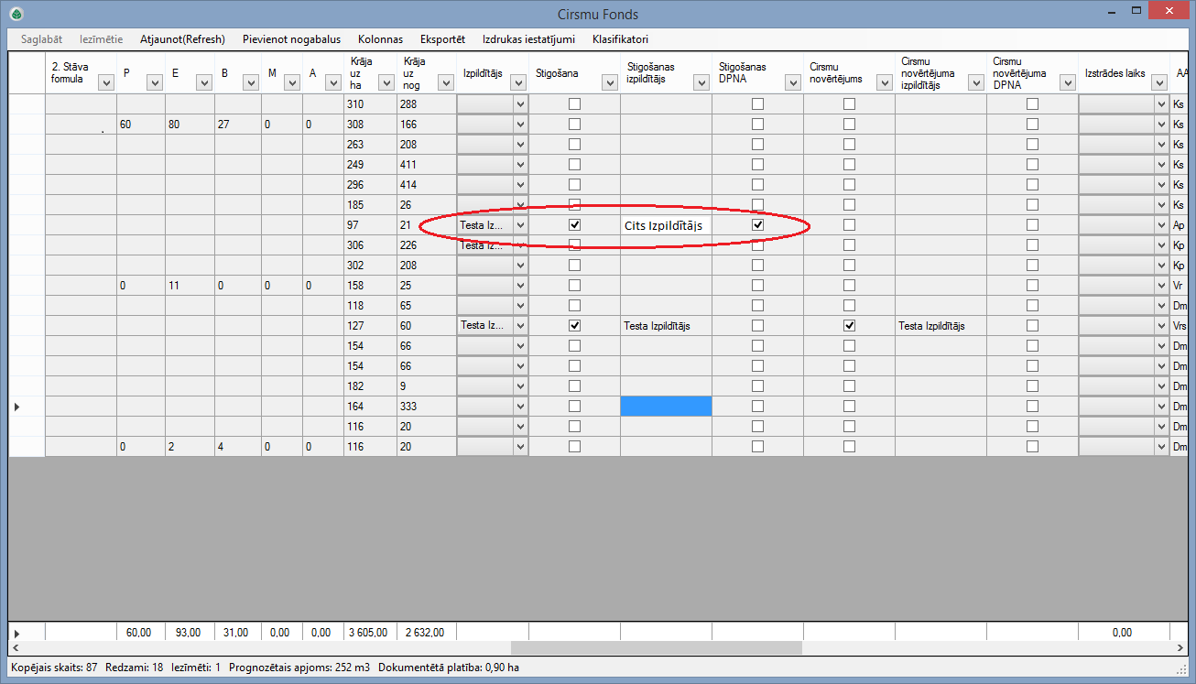Expand Izpildītājs dropdown in the 306 ha row
1196x684 pixels.
(x=520, y=245)
